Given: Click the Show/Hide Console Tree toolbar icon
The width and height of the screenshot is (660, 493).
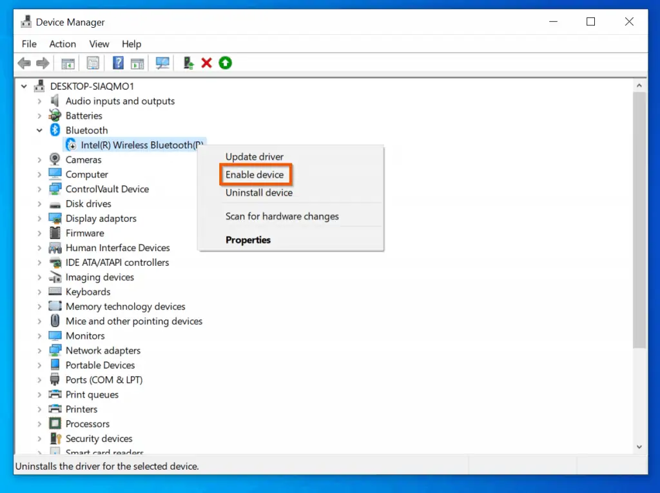Looking at the screenshot, I should click(x=68, y=63).
